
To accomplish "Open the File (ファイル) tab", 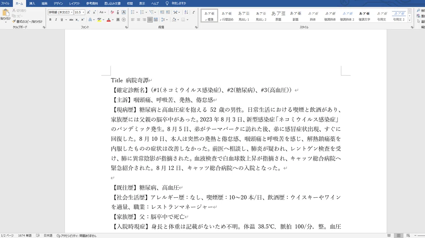I will [6, 3].
